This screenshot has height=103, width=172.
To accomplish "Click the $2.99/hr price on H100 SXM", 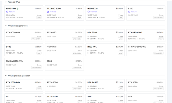I will coord(38,9).
